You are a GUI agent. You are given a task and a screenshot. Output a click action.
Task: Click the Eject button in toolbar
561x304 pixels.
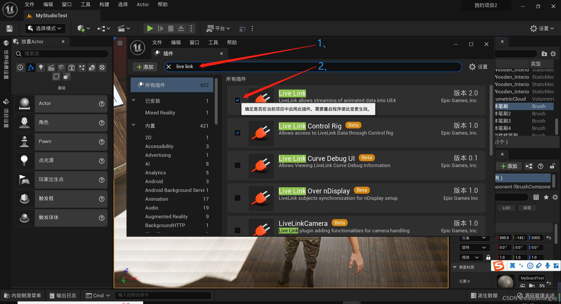tap(181, 28)
